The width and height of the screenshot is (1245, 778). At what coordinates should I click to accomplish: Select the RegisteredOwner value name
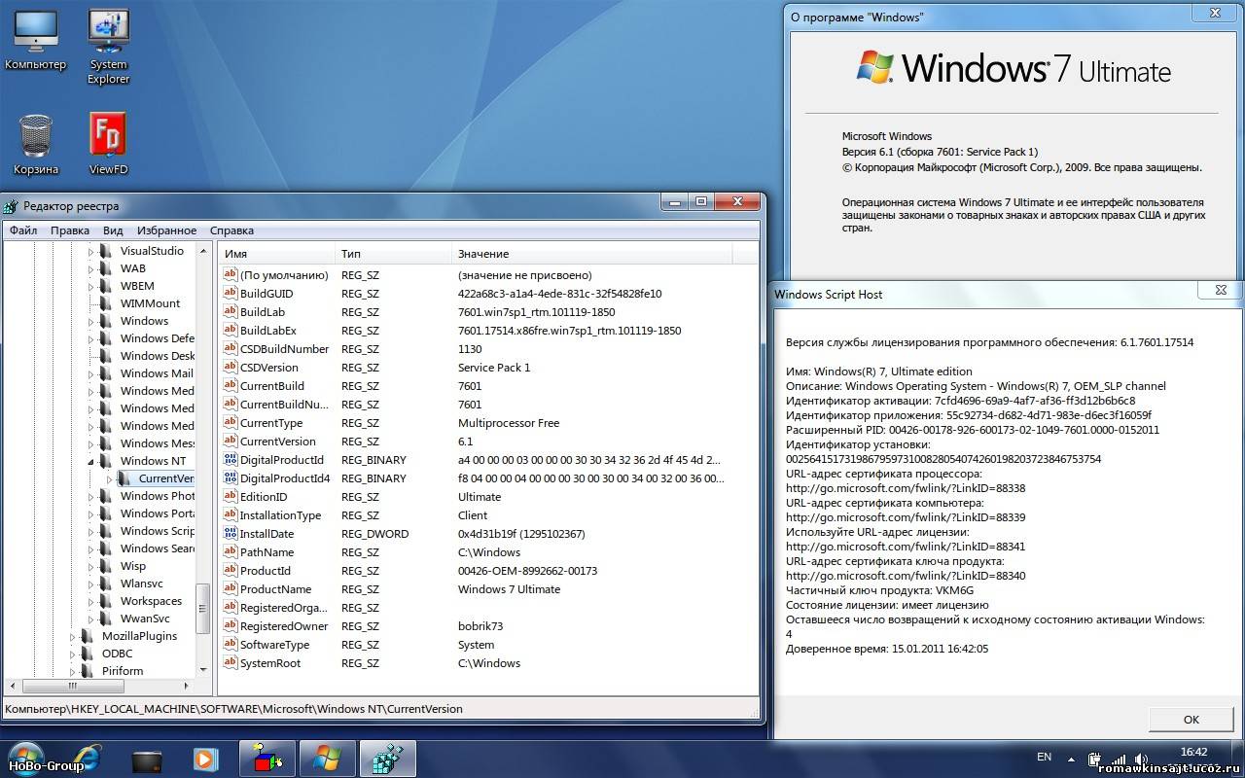pos(284,626)
